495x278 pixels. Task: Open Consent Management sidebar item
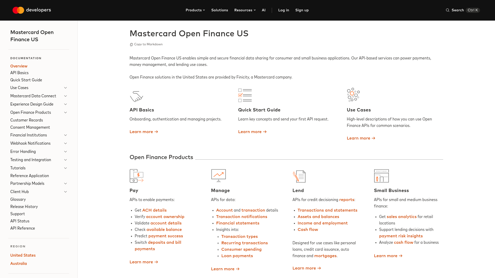click(30, 127)
